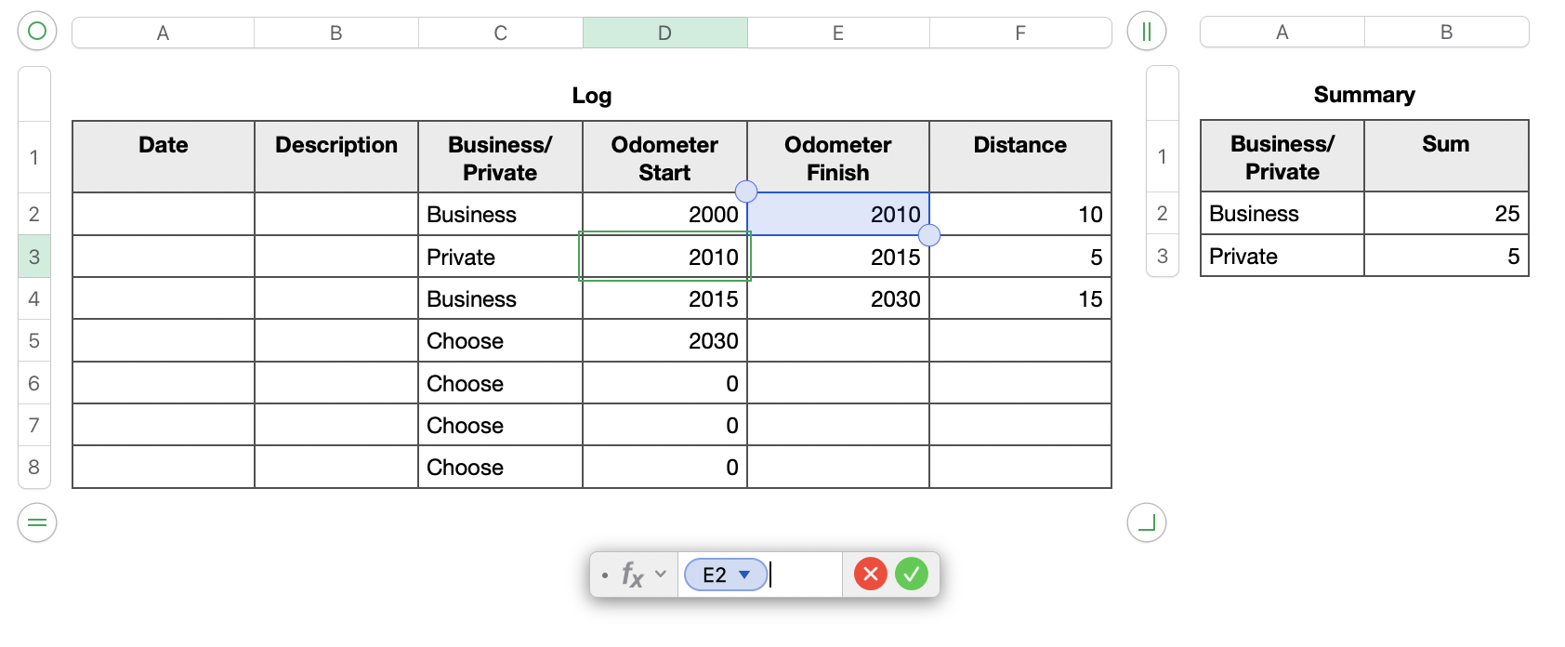Select column F header in Log table

pyautogui.click(x=1020, y=33)
